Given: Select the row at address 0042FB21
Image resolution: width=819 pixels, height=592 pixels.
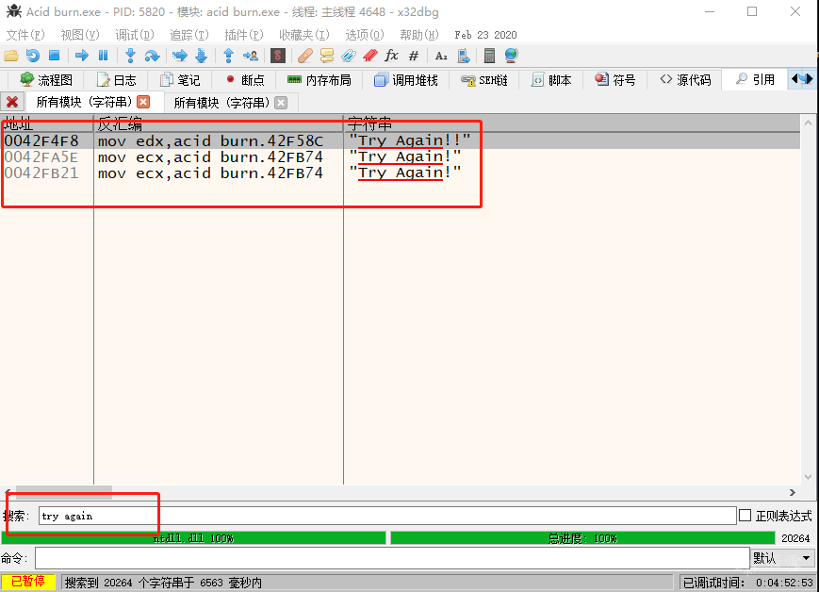Looking at the screenshot, I should tap(401, 173).
